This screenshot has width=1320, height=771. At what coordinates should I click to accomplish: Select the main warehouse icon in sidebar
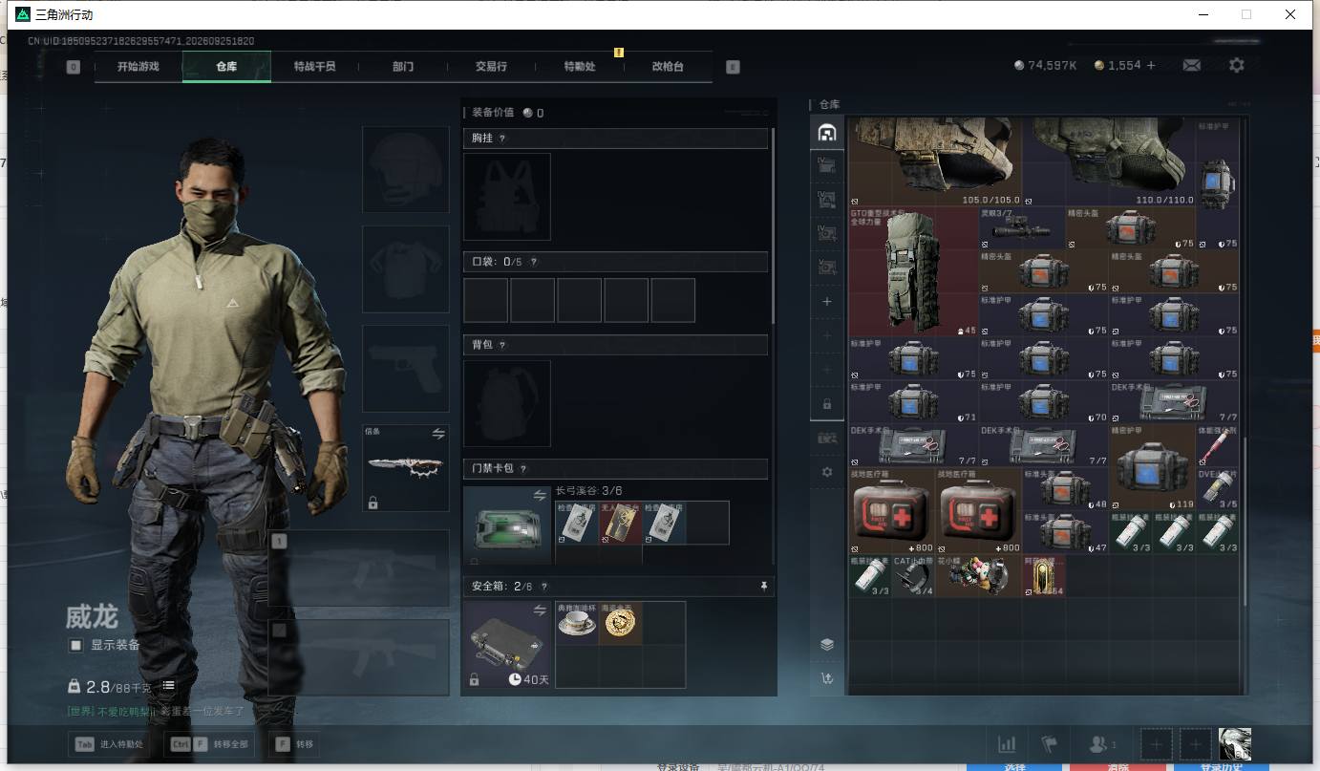click(x=827, y=133)
